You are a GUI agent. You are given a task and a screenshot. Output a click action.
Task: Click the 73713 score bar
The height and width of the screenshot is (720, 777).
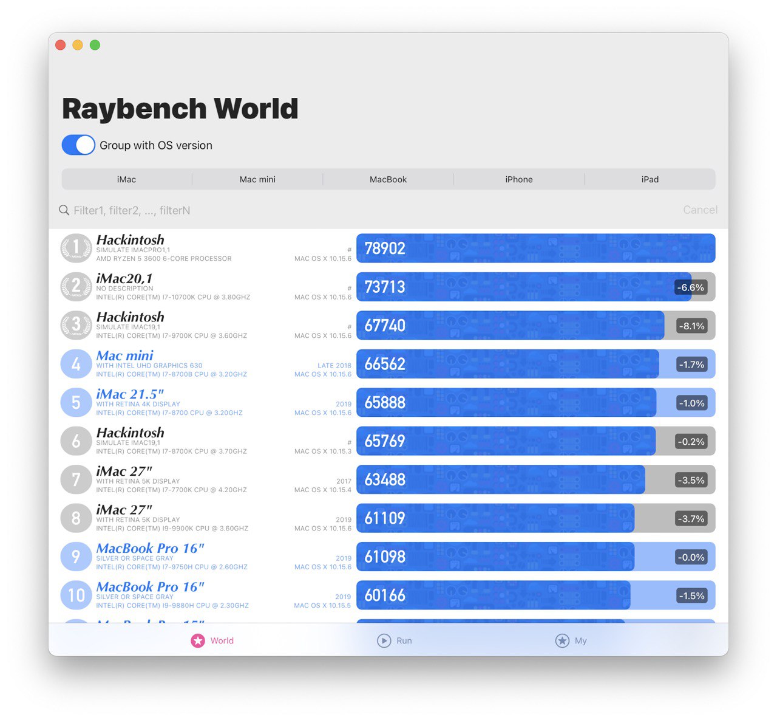[x=535, y=287]
